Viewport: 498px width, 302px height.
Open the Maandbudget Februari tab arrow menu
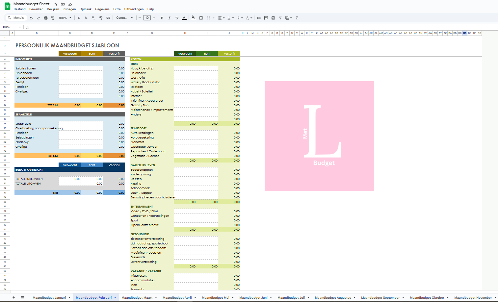click(x=115, y=298)
